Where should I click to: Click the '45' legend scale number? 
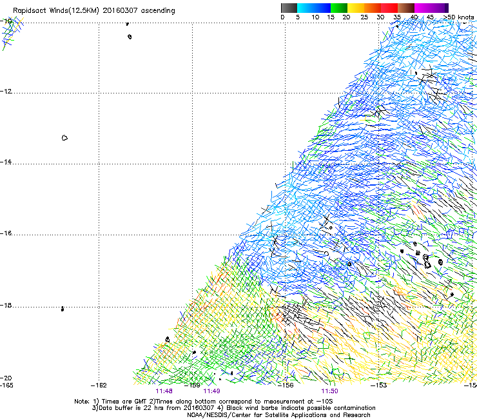point(430,17)
